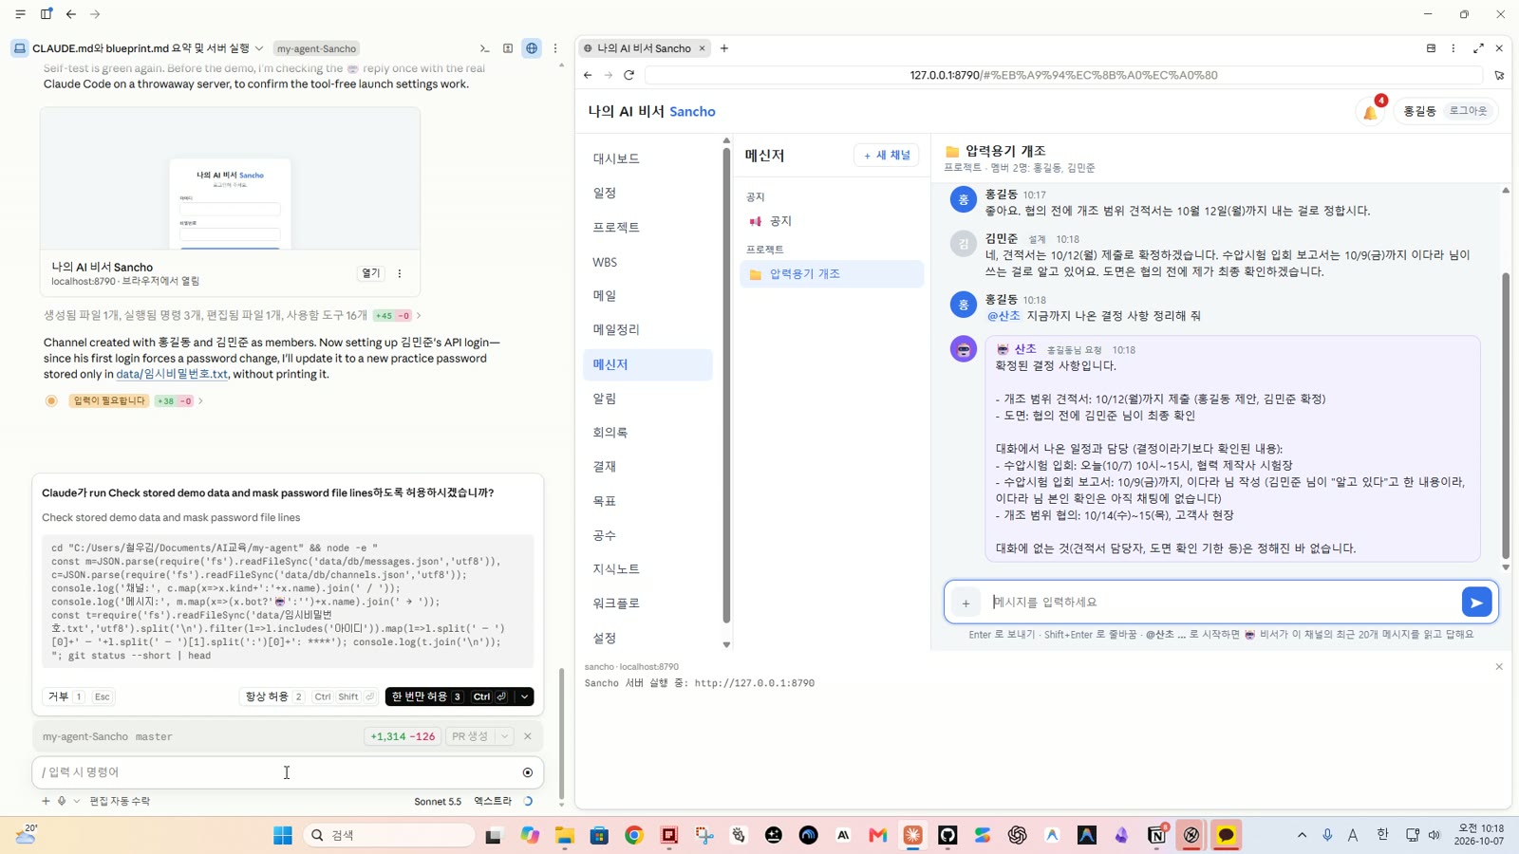Expand the arrow beside 한 번만 허용
Screen dimensions: 1519x854
click(524, 696)
